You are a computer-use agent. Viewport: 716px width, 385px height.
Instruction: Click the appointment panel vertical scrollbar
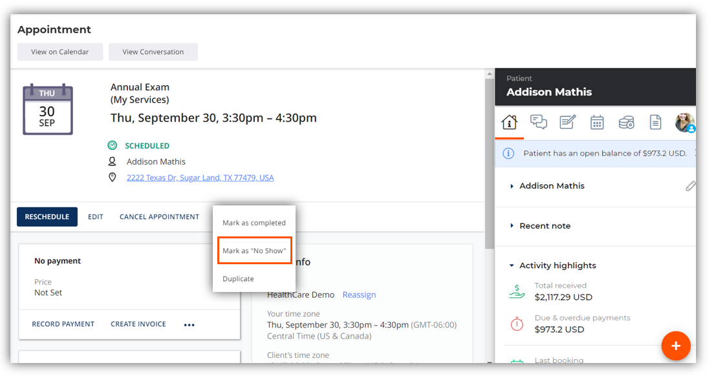(489, 164)
